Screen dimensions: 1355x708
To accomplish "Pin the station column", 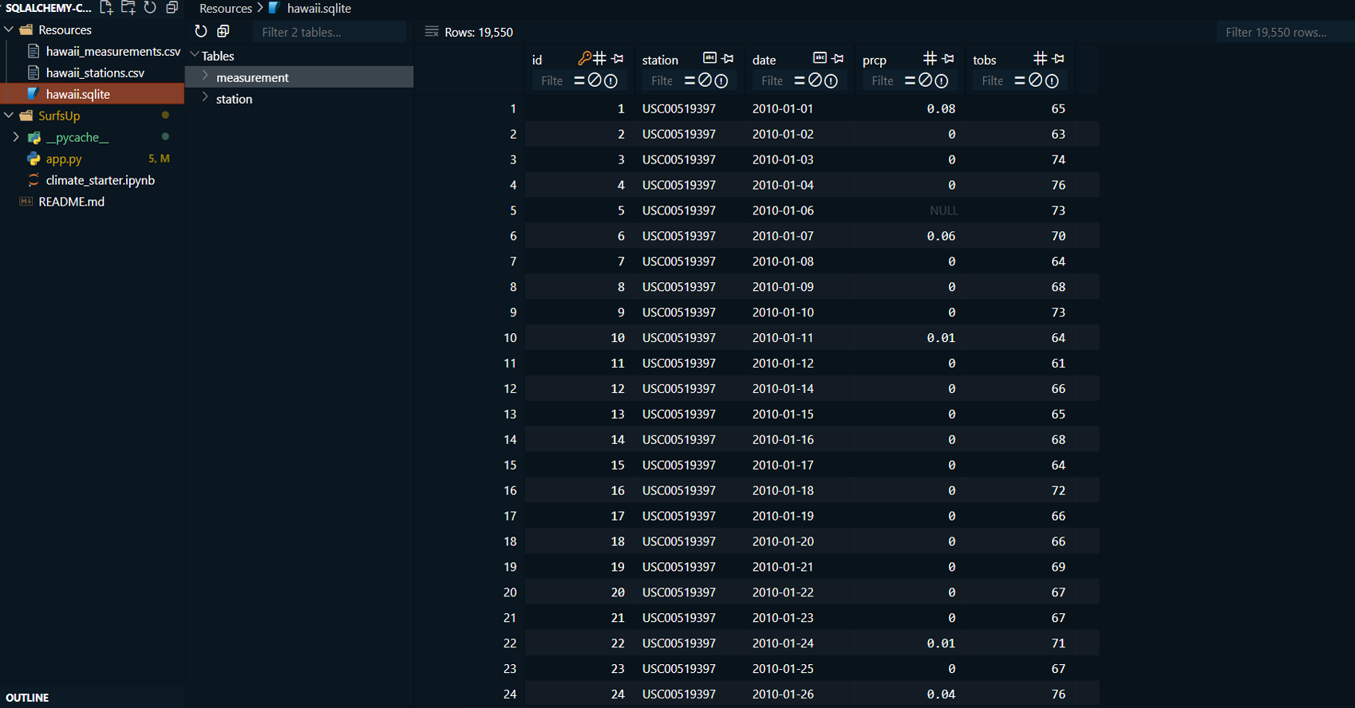I will (728, 59).
